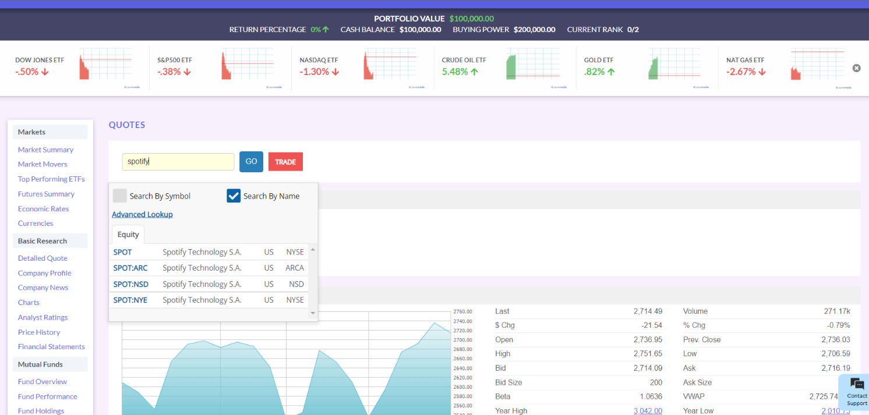Screen dimensions: 869x415
Task: Open Fund Holdings
Action: (x=41, y=410)
